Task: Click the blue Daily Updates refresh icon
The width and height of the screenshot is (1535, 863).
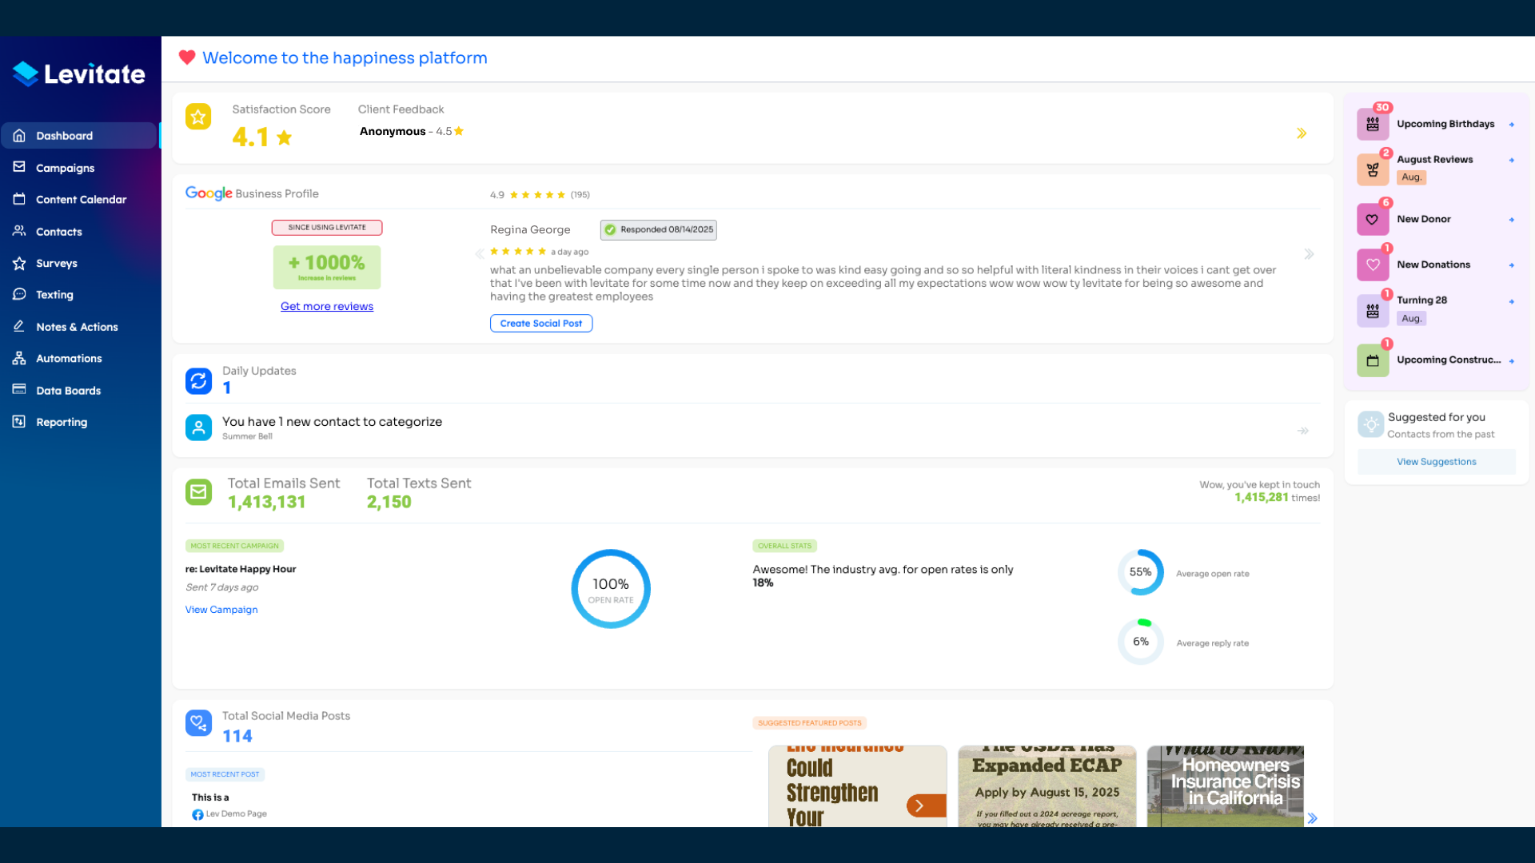Action: [x=198, y=381]
